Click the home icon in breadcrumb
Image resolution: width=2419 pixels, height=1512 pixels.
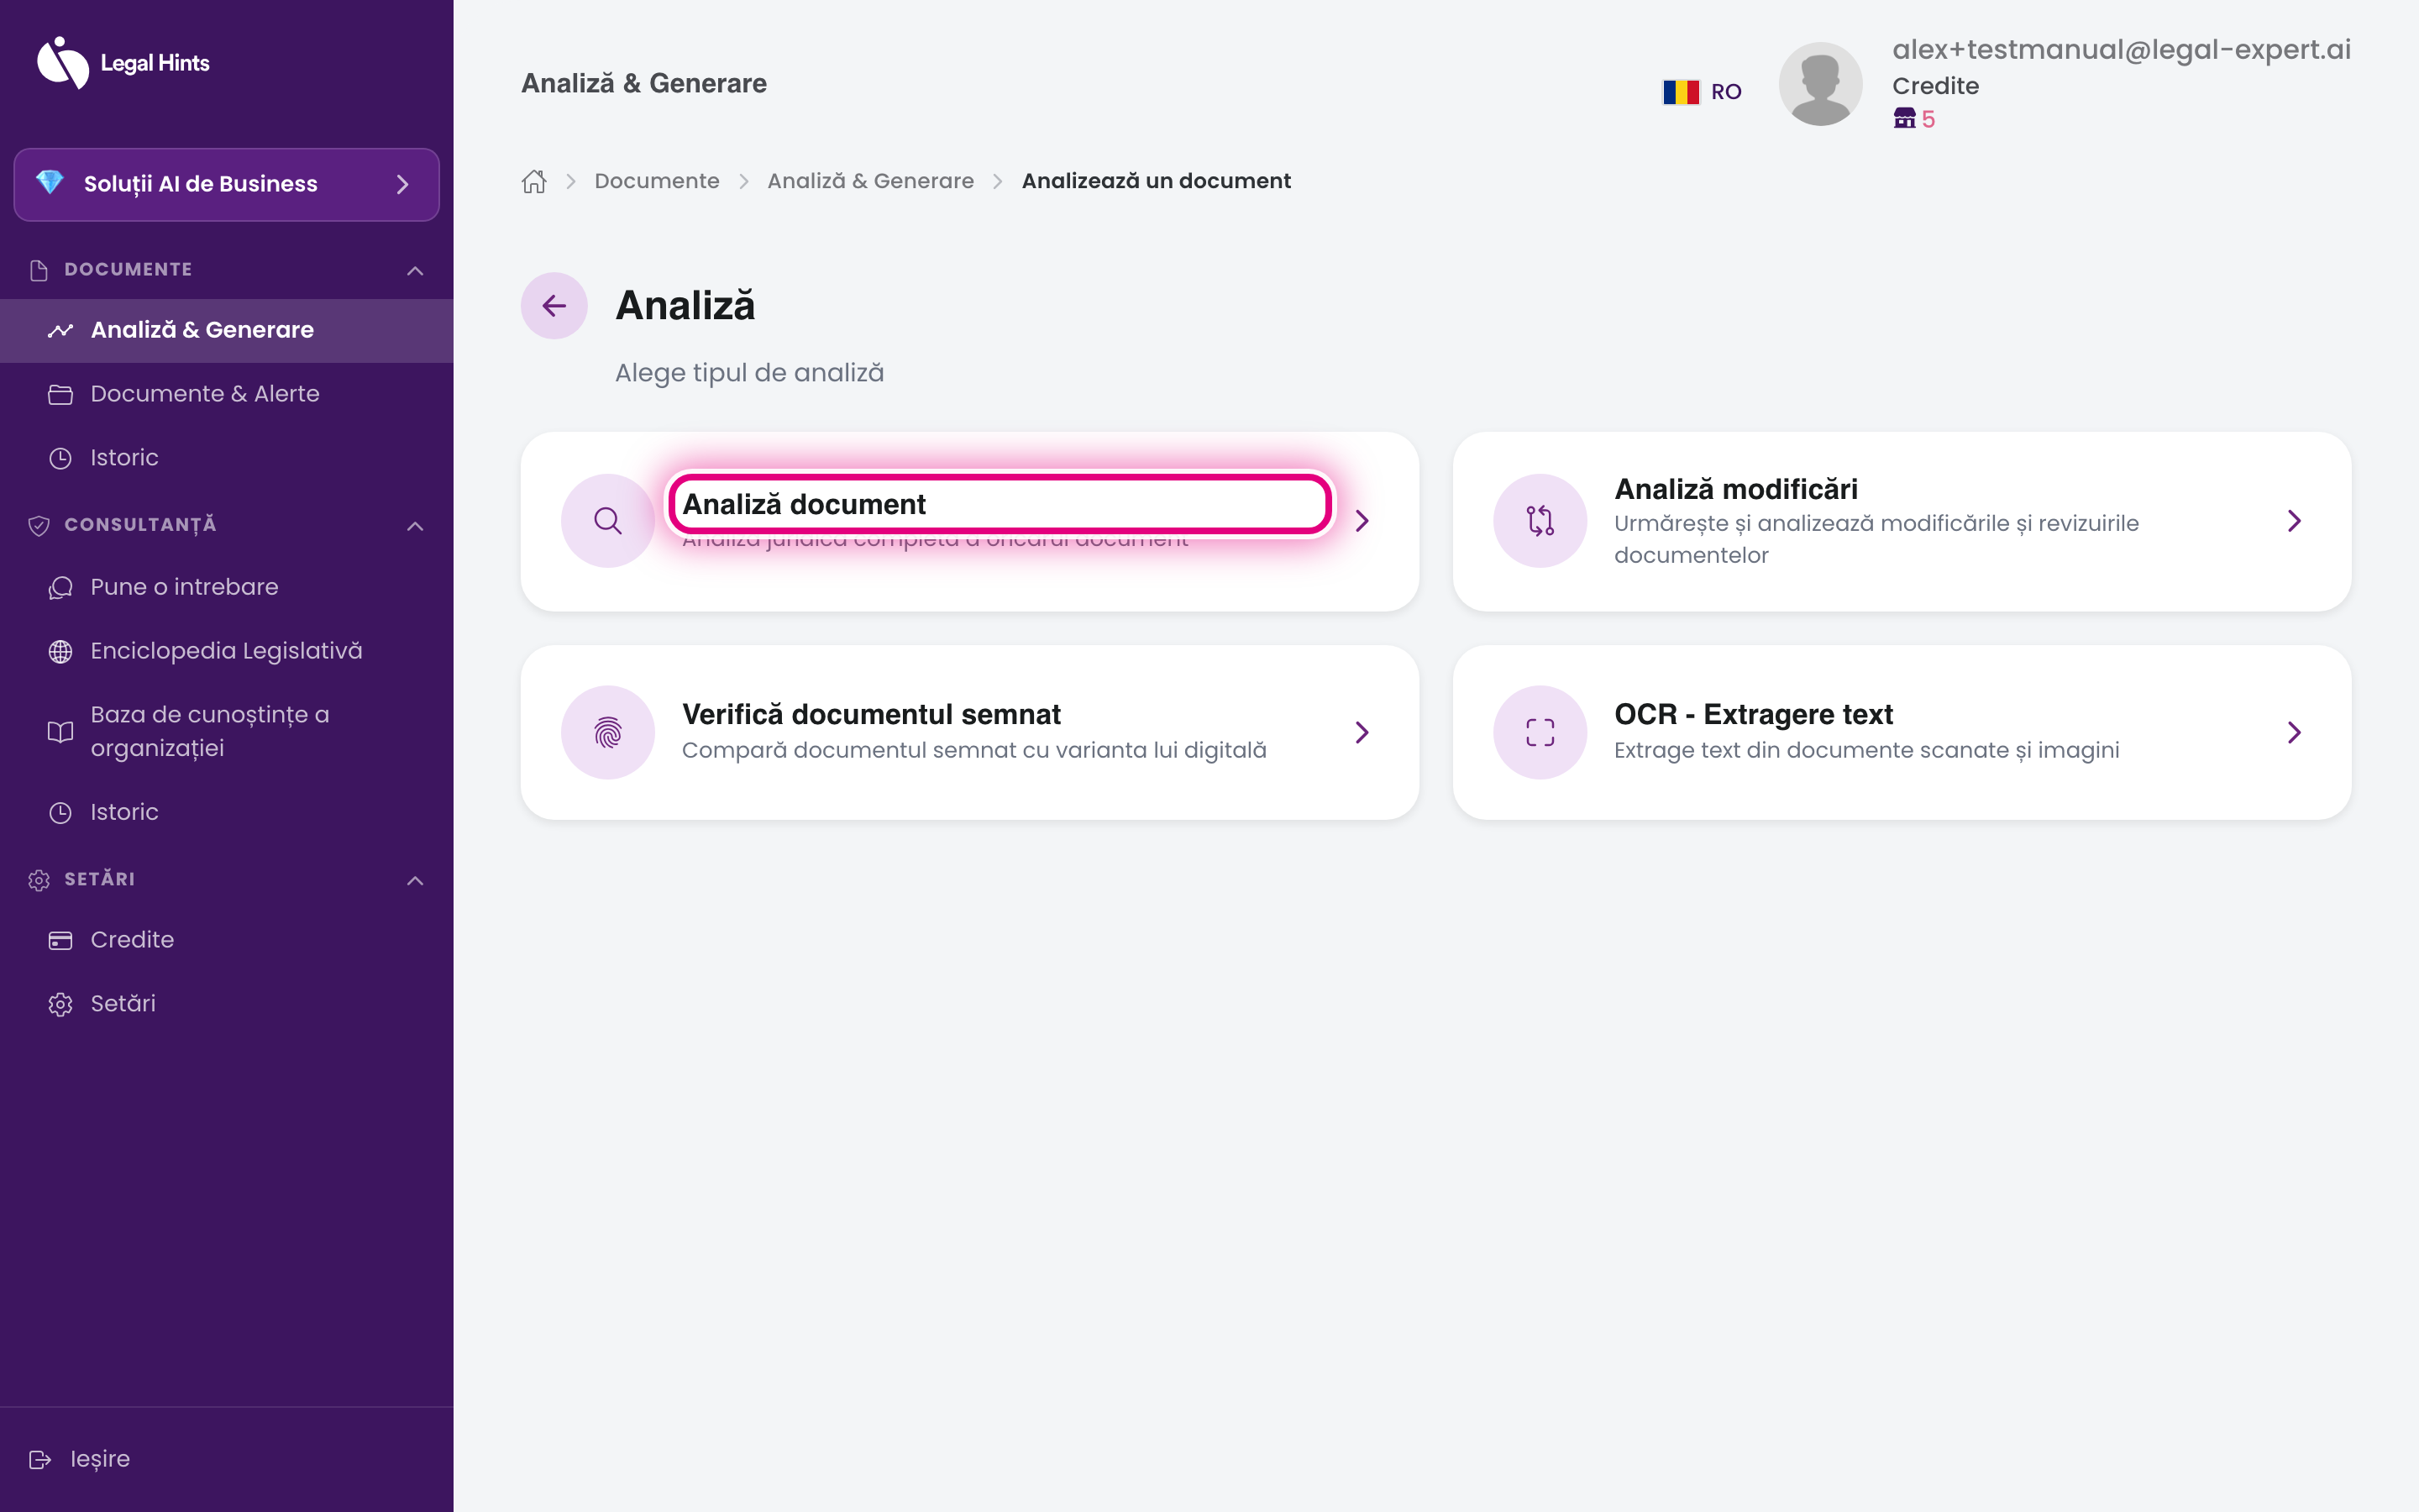click(535, 181)
